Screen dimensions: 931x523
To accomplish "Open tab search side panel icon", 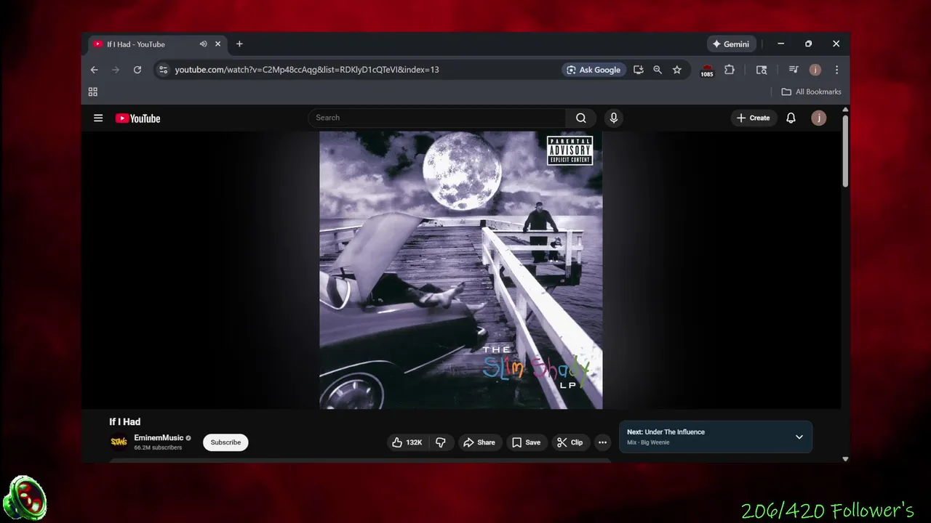I will (762, 70).
